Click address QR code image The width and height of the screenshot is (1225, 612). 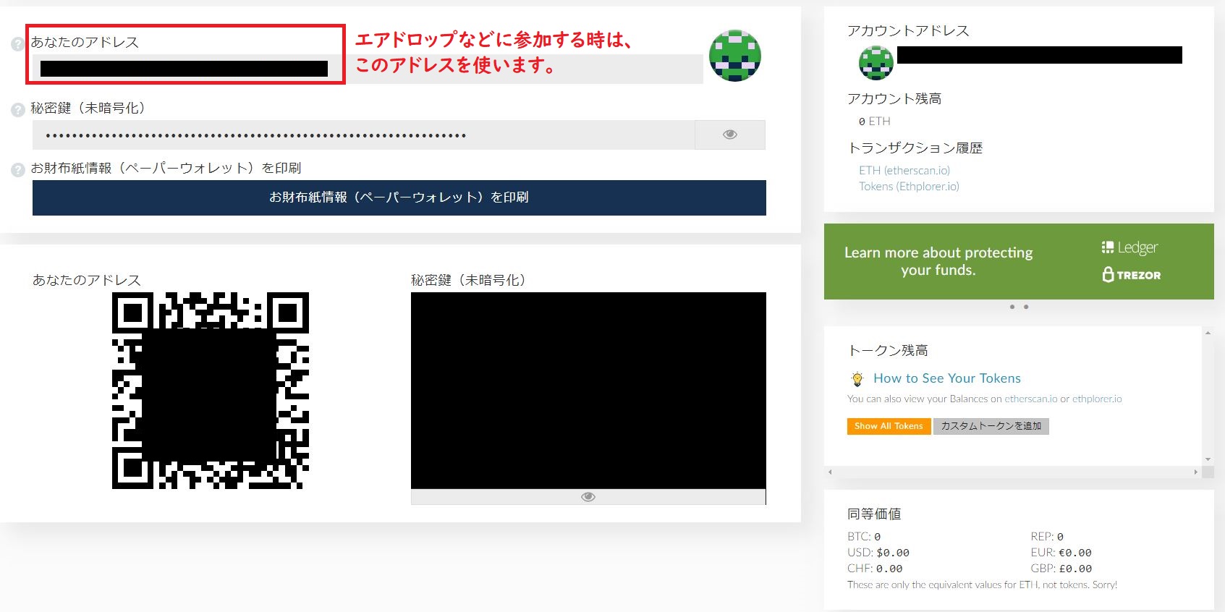pyautogui.click(x=211, y=391)
